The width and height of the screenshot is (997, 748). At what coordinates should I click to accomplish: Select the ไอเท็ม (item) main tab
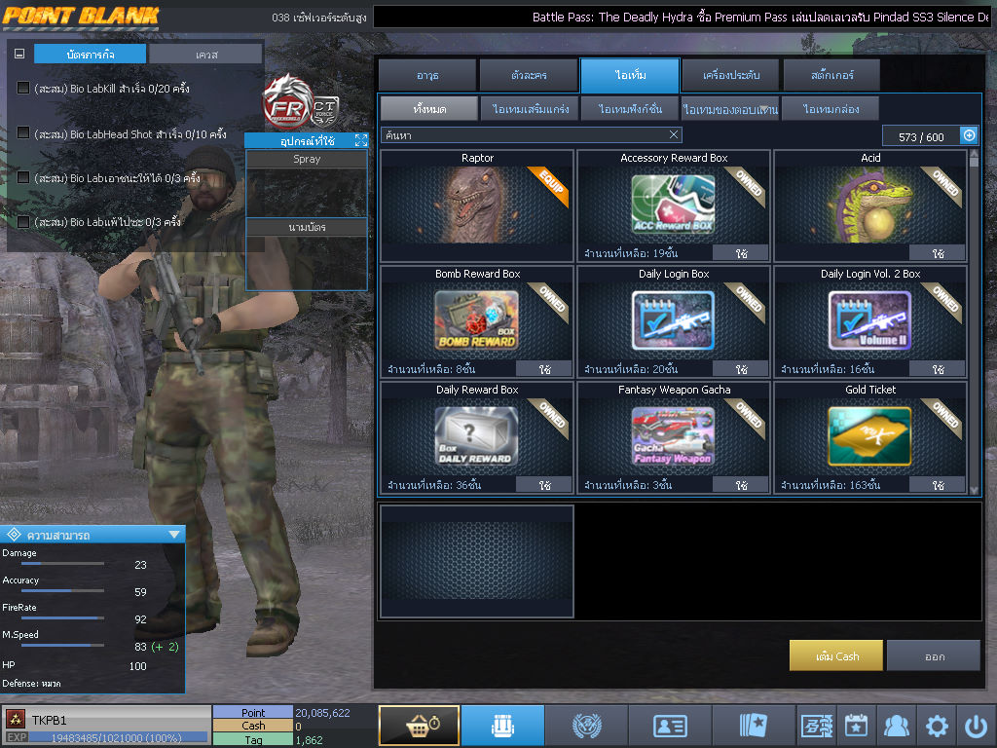click(630, 75)
